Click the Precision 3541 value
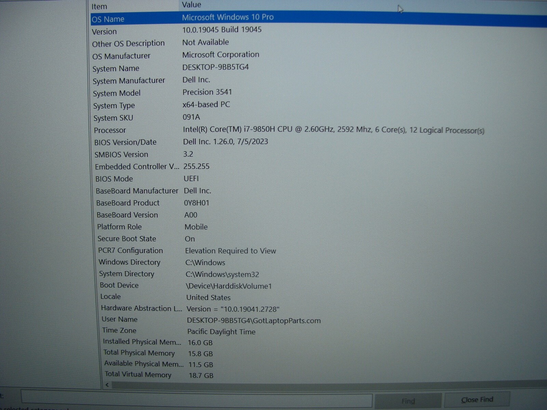This screenshot has width=547, height=410. point(207,92)
